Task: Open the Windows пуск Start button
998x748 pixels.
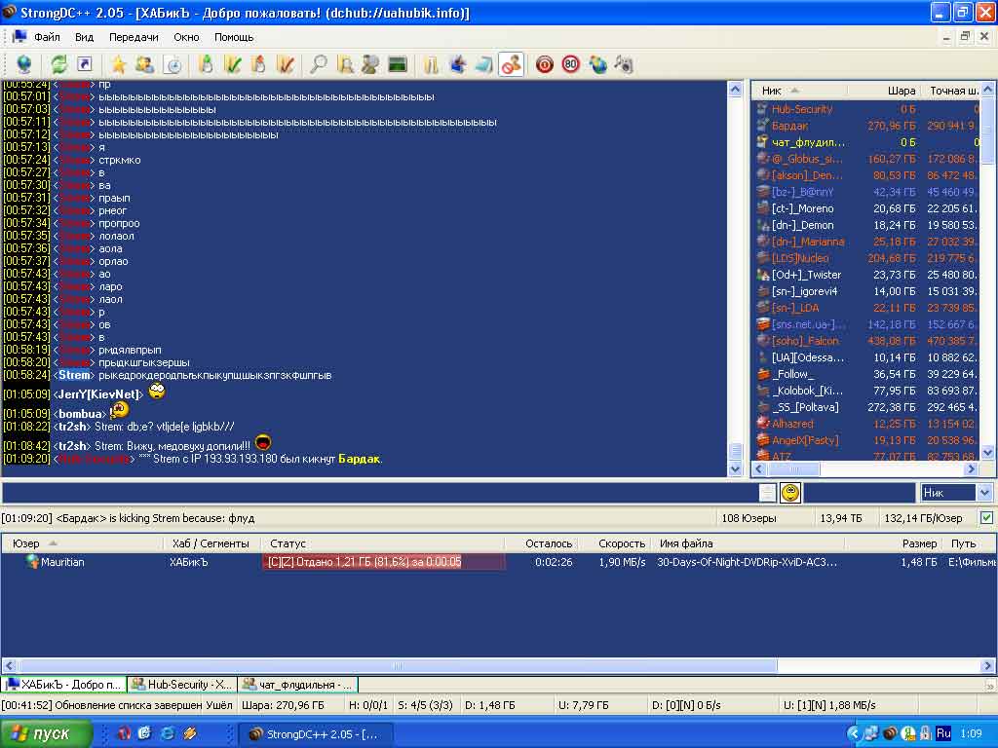Action: point(46,733)
